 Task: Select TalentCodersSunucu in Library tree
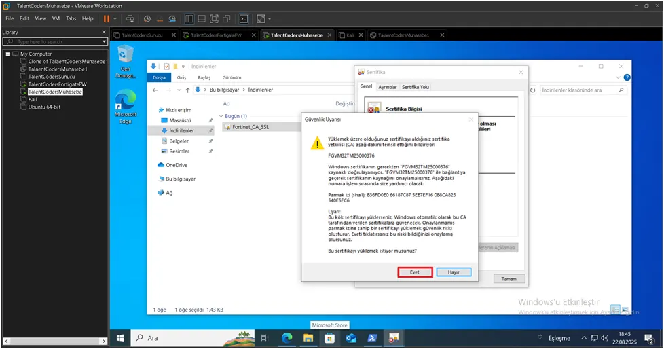coord(51,77)
